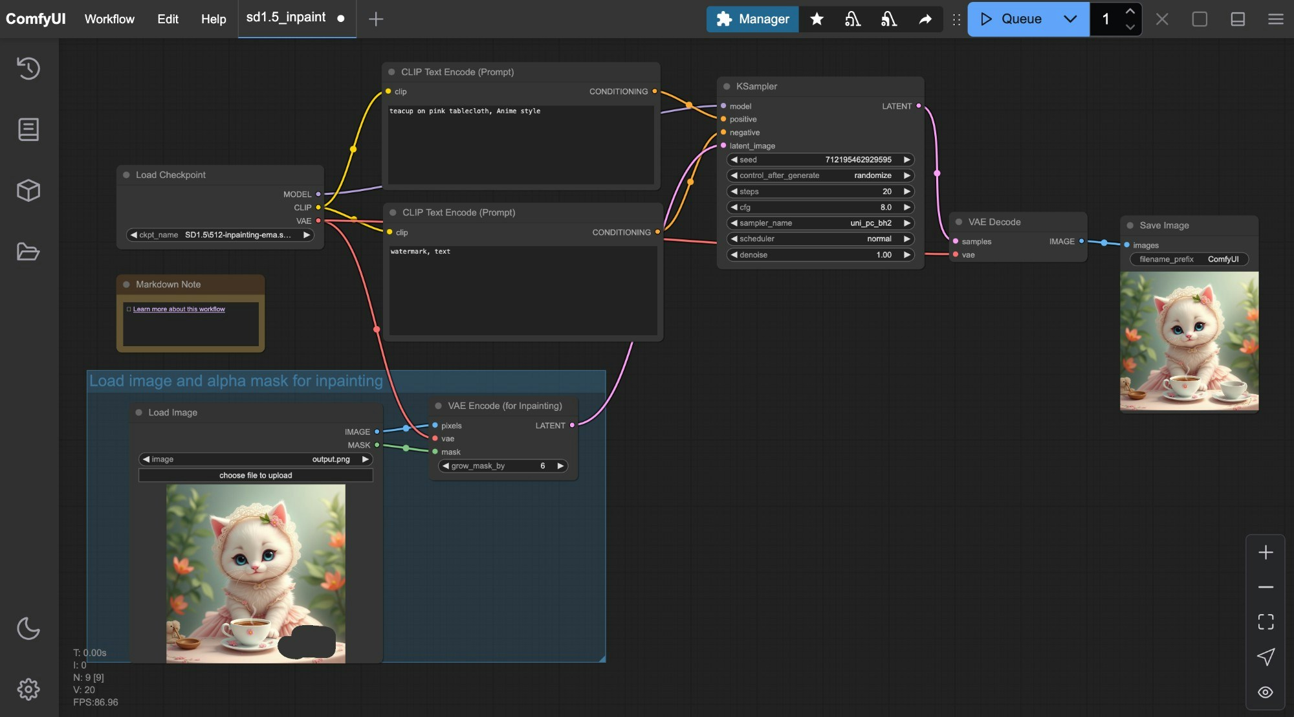Open the ComfyUI Manager
Screen dimensions: 1294x717
click(752, 19)
